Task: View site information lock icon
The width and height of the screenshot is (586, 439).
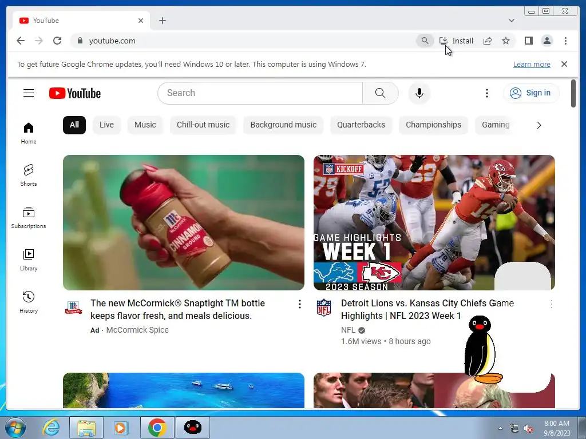Action: coord(80,41)
